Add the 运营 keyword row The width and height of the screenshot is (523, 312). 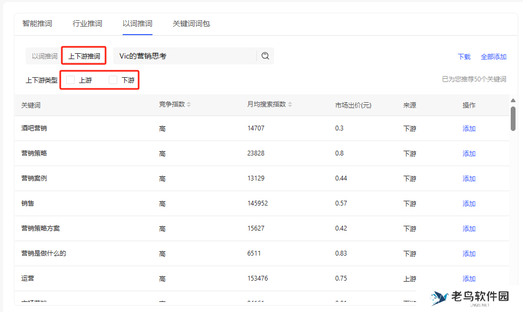point(469,279)
